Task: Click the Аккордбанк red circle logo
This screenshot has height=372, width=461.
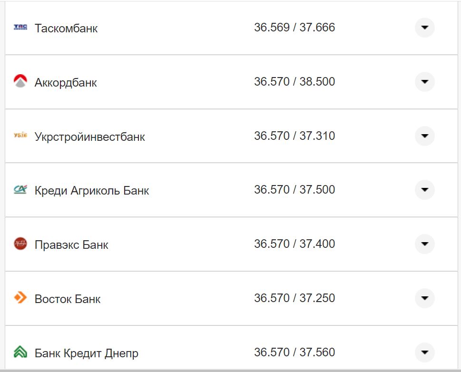Action: point(20,81)
